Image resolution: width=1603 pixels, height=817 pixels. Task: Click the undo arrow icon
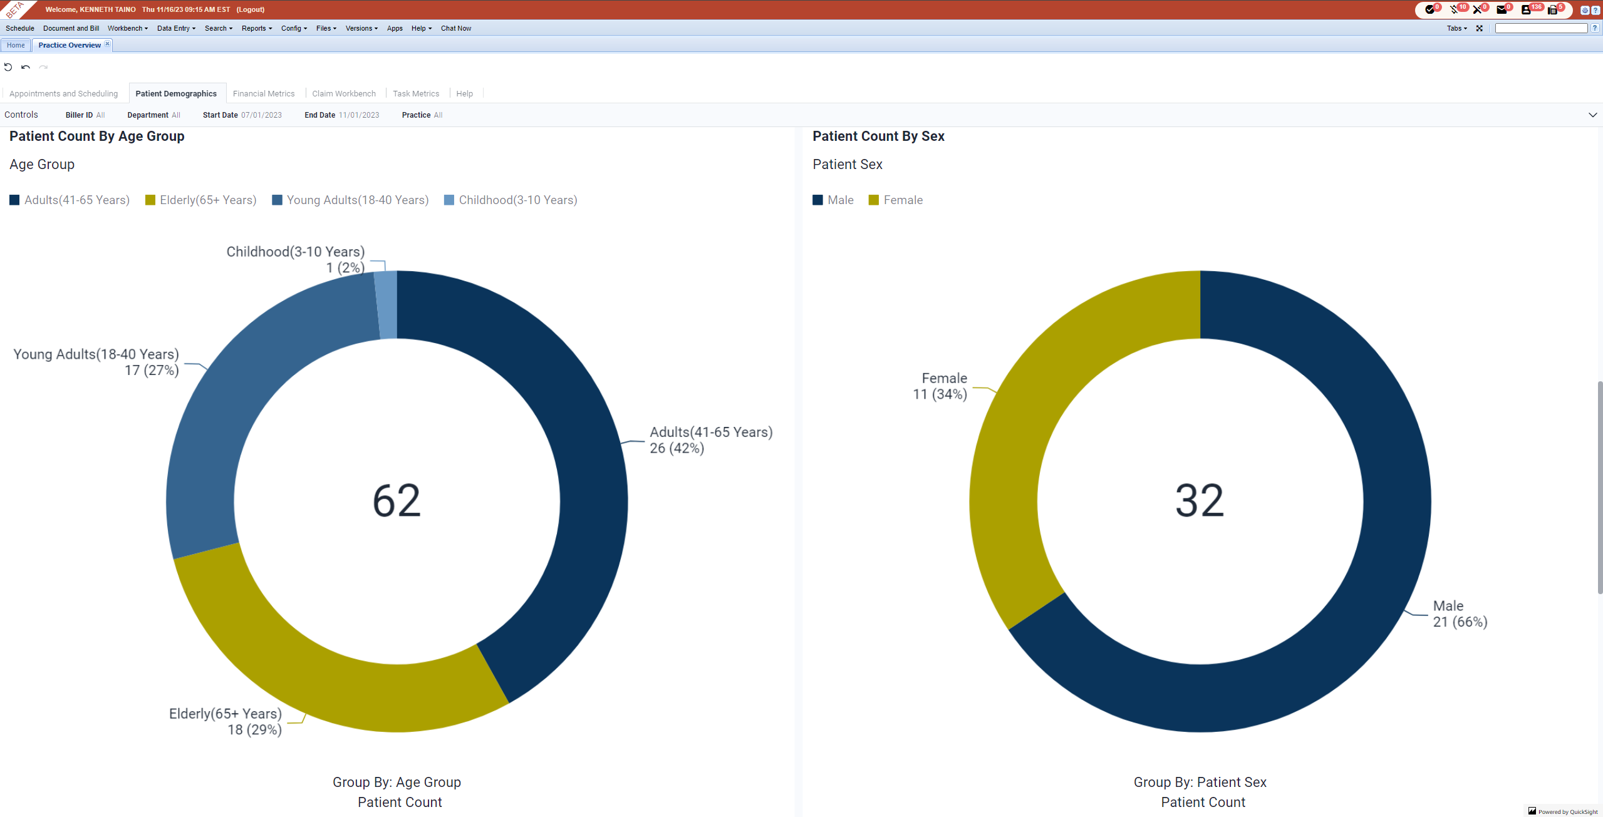pyautogui.click(x=25, y=66)
